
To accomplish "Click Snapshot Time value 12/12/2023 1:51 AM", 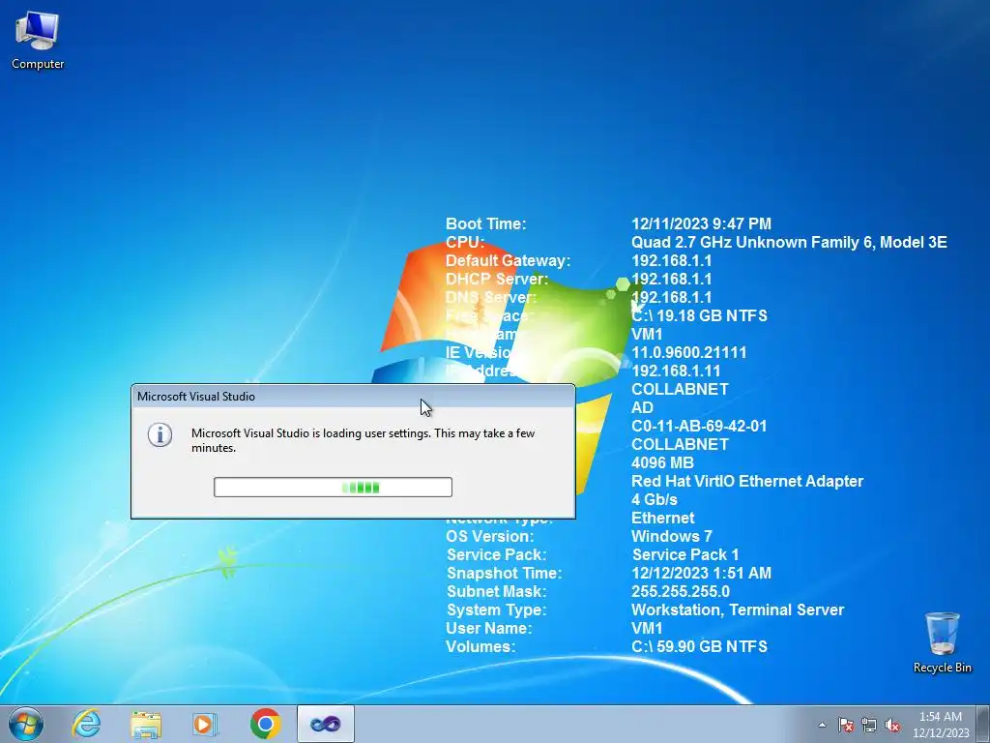I will coord(701,573).
